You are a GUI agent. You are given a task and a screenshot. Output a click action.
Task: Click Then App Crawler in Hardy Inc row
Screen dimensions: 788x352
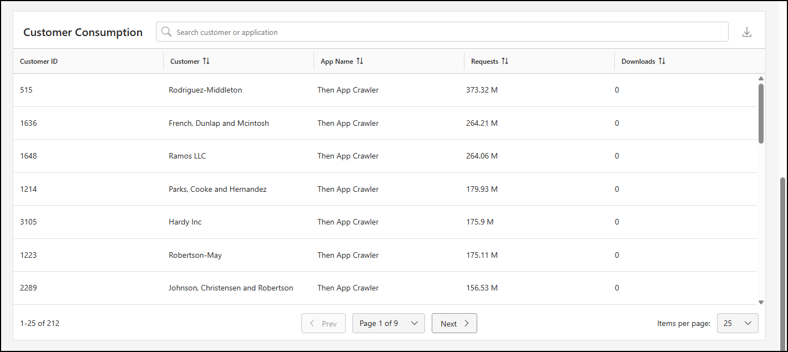pos(348,222)
